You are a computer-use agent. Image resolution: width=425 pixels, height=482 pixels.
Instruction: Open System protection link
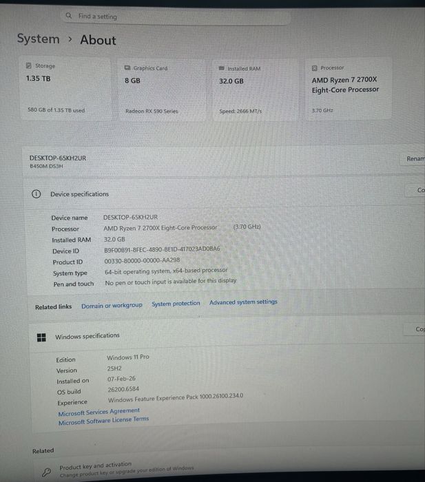(x=176, y=304)
